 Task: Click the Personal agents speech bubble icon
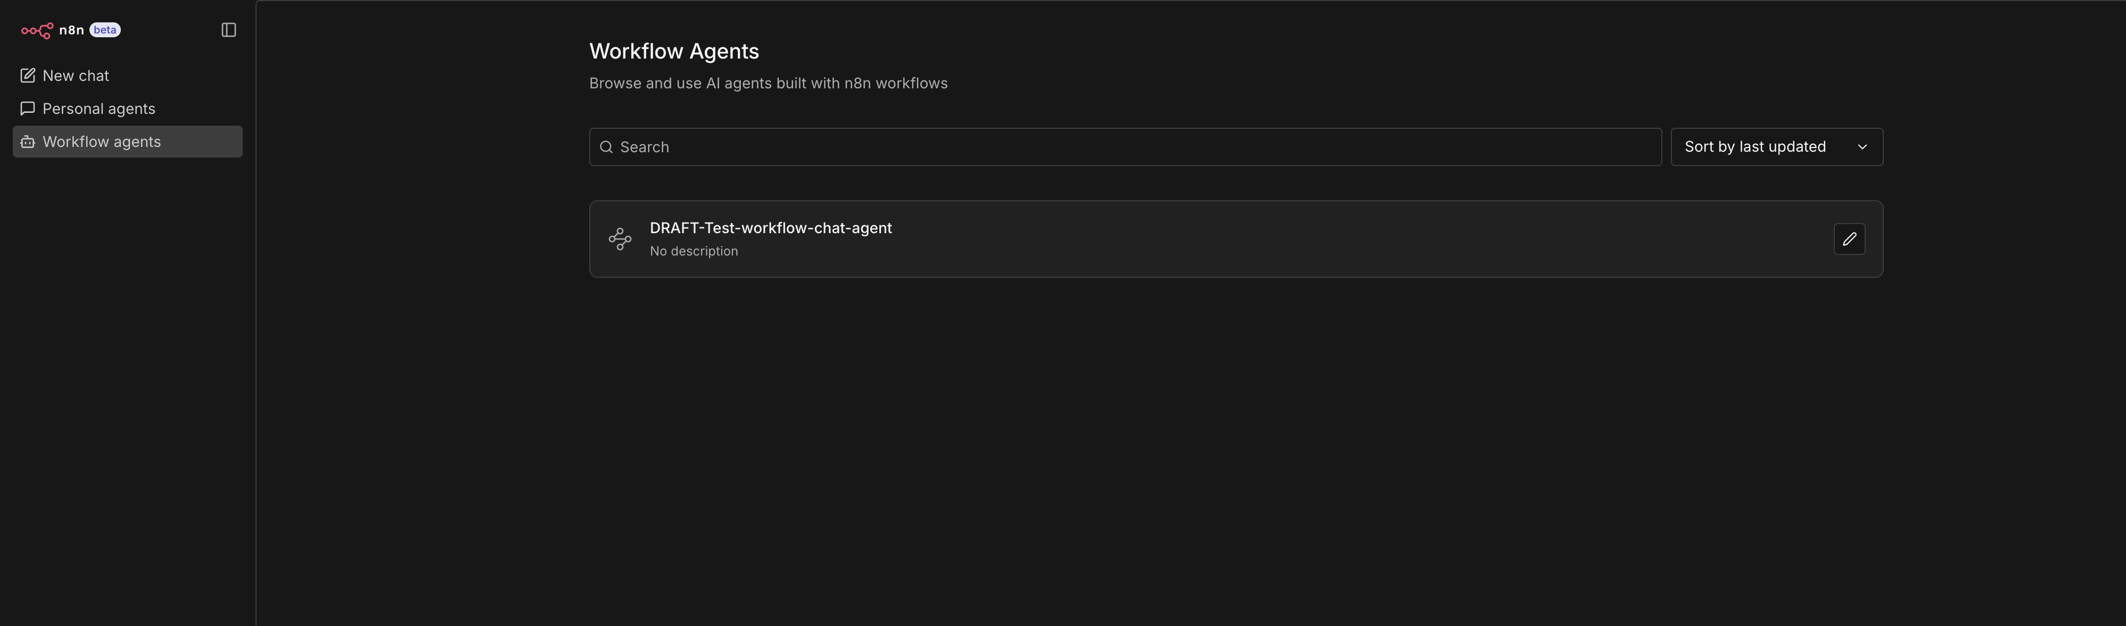(x=27, y=109)
